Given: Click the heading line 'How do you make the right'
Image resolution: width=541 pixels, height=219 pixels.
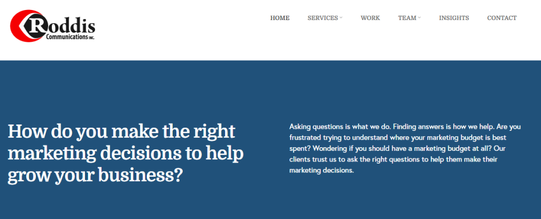Looking at the screenshot, I should point(122,132).
